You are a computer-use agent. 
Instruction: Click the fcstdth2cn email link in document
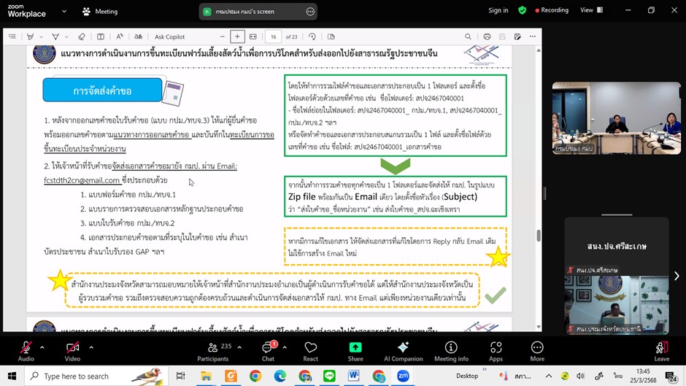[x=82, y=180]
